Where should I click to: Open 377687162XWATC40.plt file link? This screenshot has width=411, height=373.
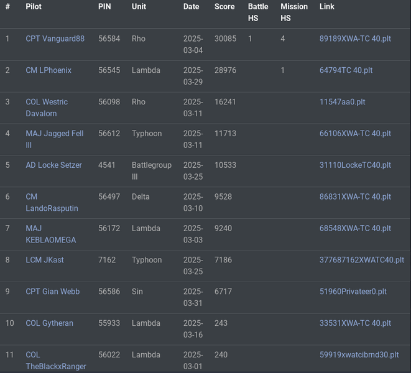click(x=361, y=260)
